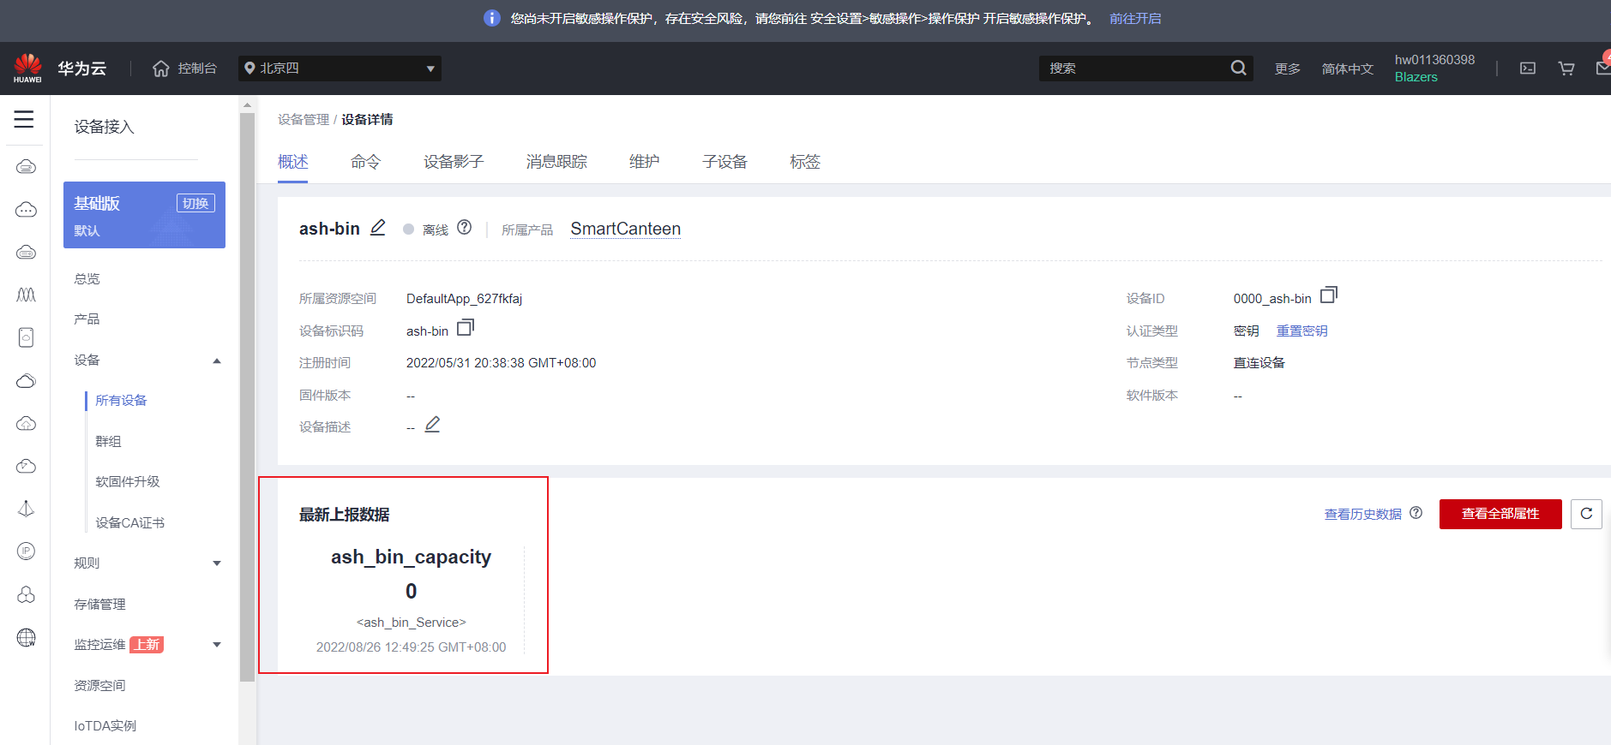The image size is (1611, 745).
Task: Open the hamburger menu in the sidebar
Action: (x=24, y=119)
